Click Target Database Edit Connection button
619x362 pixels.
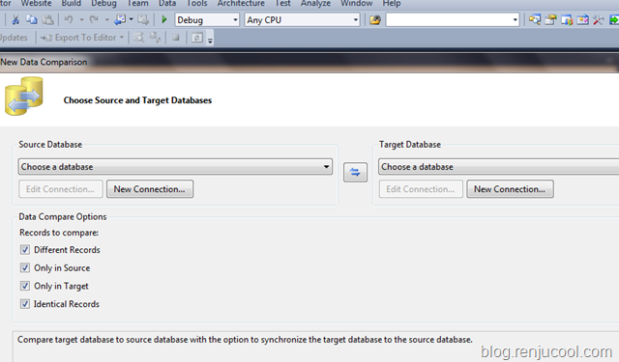click(x=421, y=189)
